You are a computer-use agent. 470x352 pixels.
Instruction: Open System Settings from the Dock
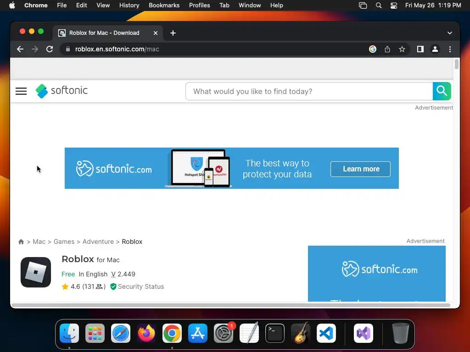224,333
